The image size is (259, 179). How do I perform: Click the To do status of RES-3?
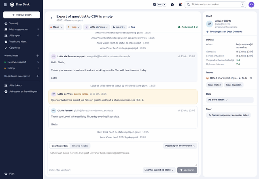[243, 78]
